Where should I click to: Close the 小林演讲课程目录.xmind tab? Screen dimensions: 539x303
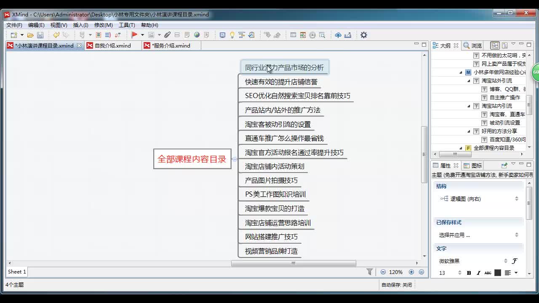(79, 45)
